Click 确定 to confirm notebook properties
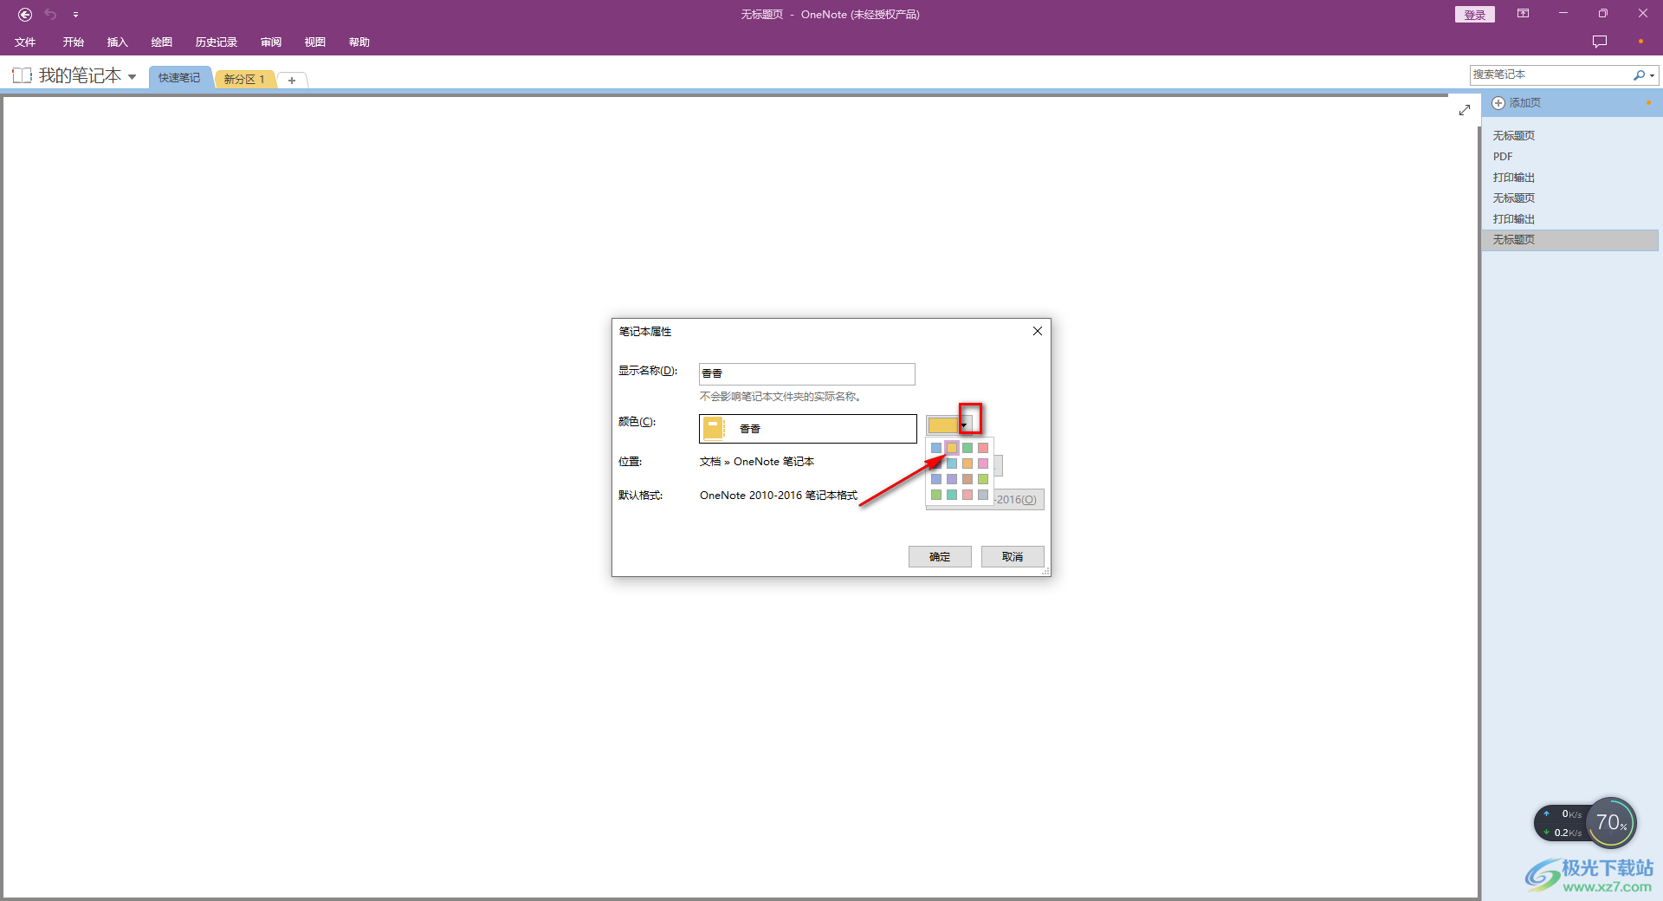 [x=940, y=556]
